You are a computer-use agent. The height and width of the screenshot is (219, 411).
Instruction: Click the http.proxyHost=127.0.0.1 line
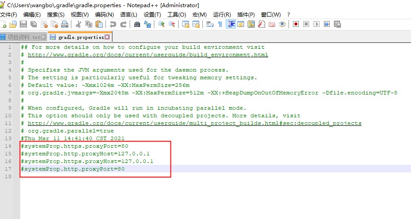click(x=85, y=154)
